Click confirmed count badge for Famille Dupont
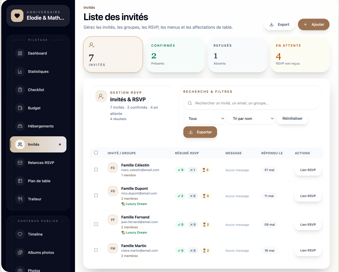Image resolution: width=339 pixels, height=272 pixels. click(180, 196)
